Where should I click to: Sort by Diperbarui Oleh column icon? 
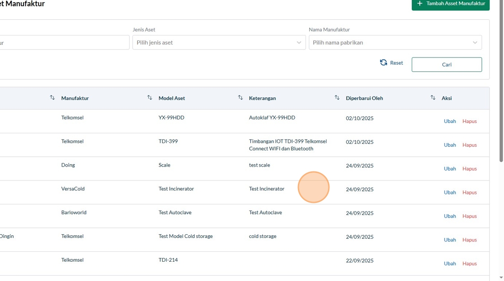pos(433,98)
